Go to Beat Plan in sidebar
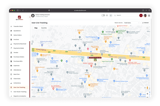 click(16, 74)
